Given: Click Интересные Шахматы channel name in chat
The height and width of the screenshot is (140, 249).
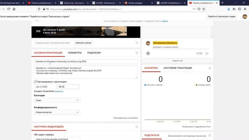Looking at the screenshot, I should [x=165, y=43].
